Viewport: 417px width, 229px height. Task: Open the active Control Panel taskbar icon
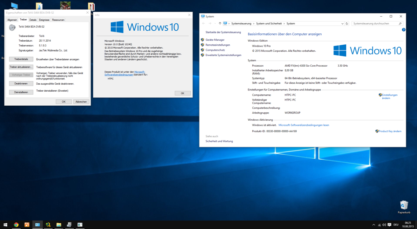coord(37,225)
